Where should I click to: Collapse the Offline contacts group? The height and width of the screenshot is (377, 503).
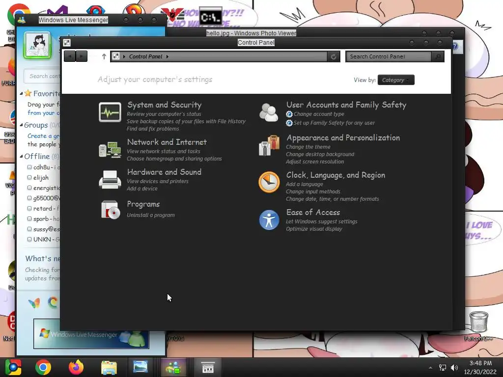(21, 157)
